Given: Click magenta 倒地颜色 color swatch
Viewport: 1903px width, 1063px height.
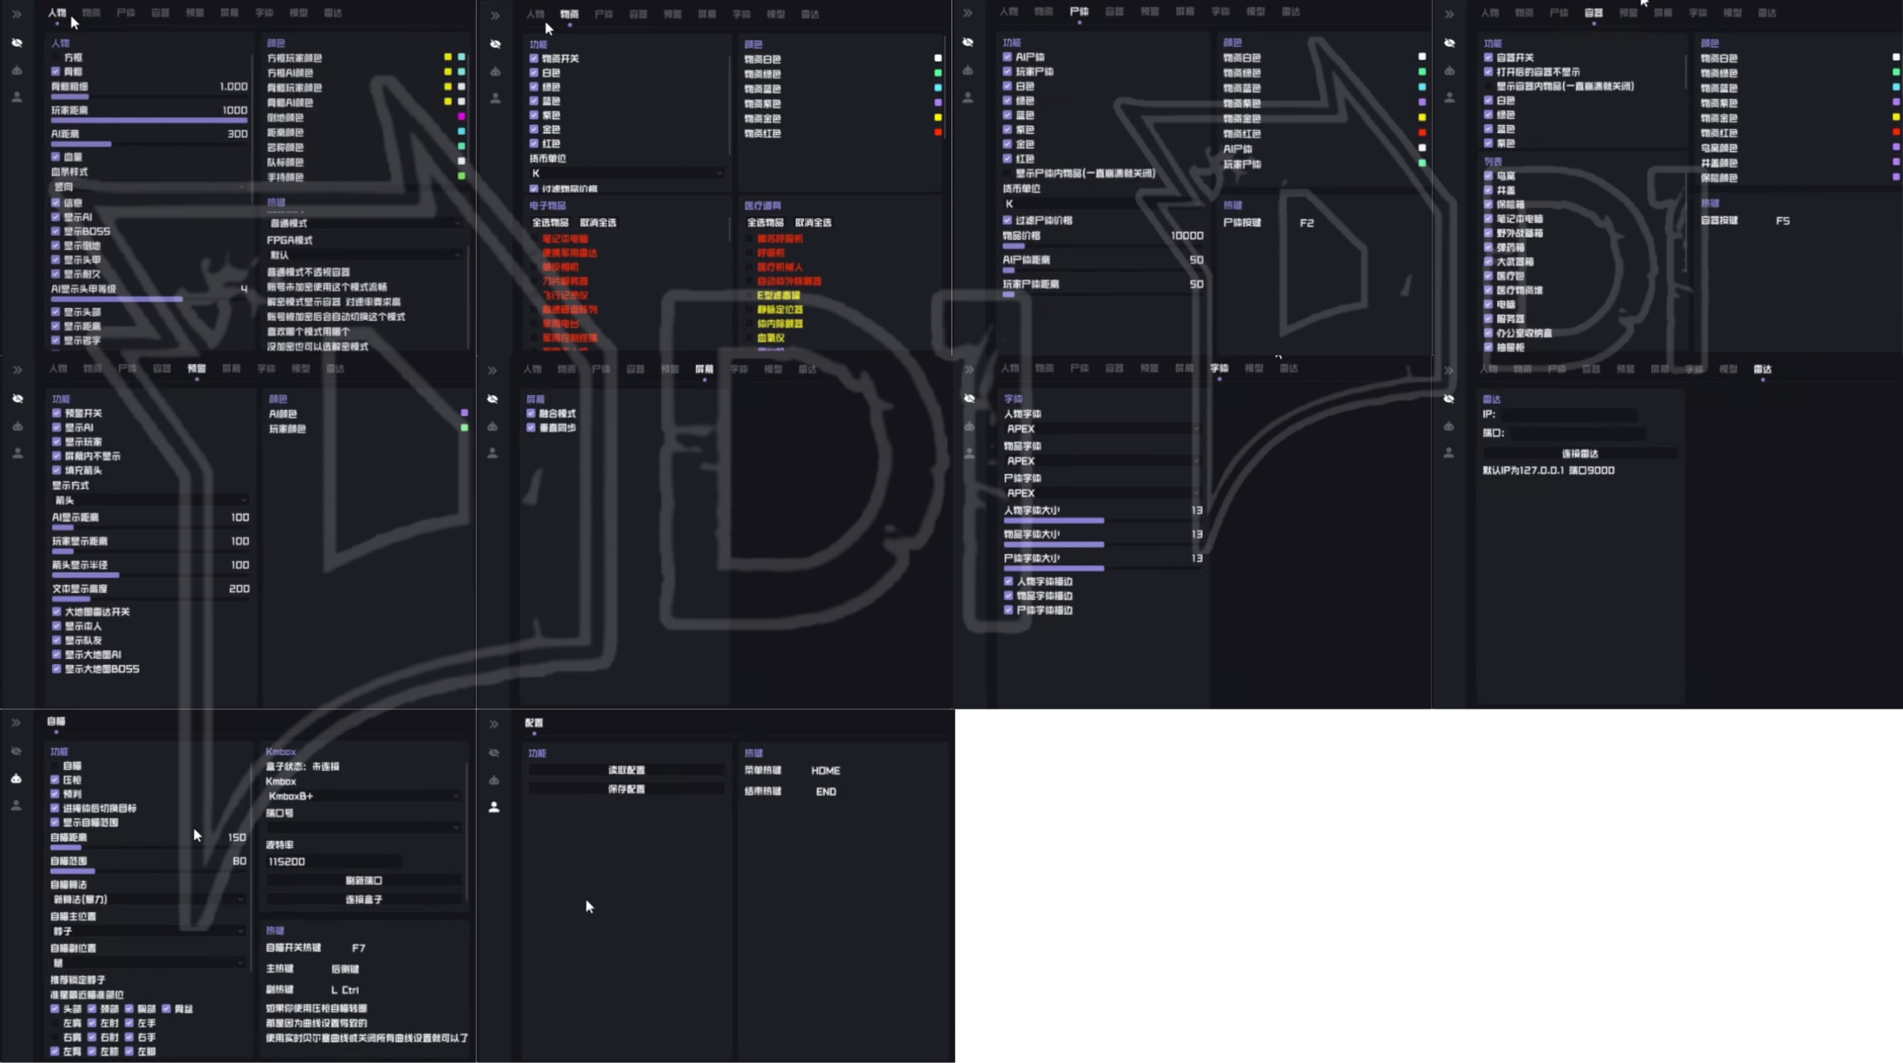Looking at the screenshot, I should pyautogui.click(x=462, y=117).
